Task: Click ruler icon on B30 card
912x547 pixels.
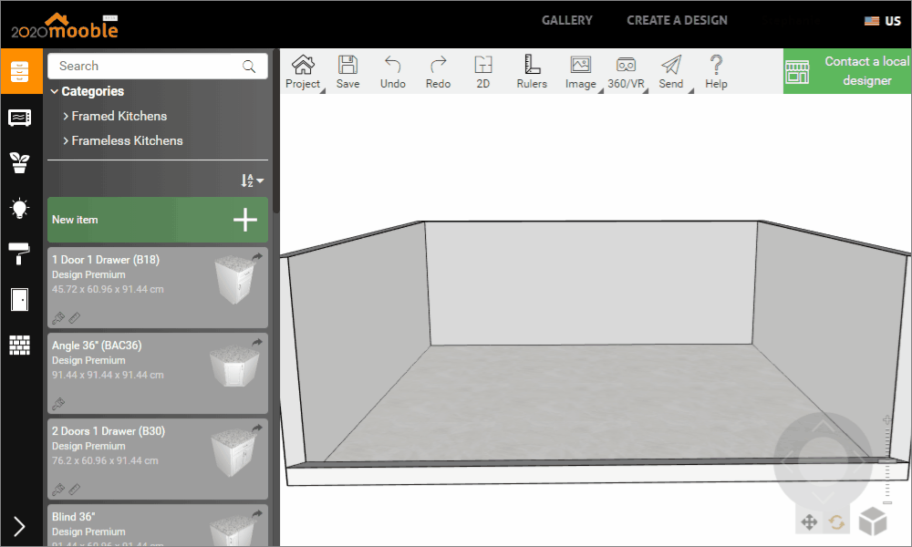Action: tap(75, 490)
